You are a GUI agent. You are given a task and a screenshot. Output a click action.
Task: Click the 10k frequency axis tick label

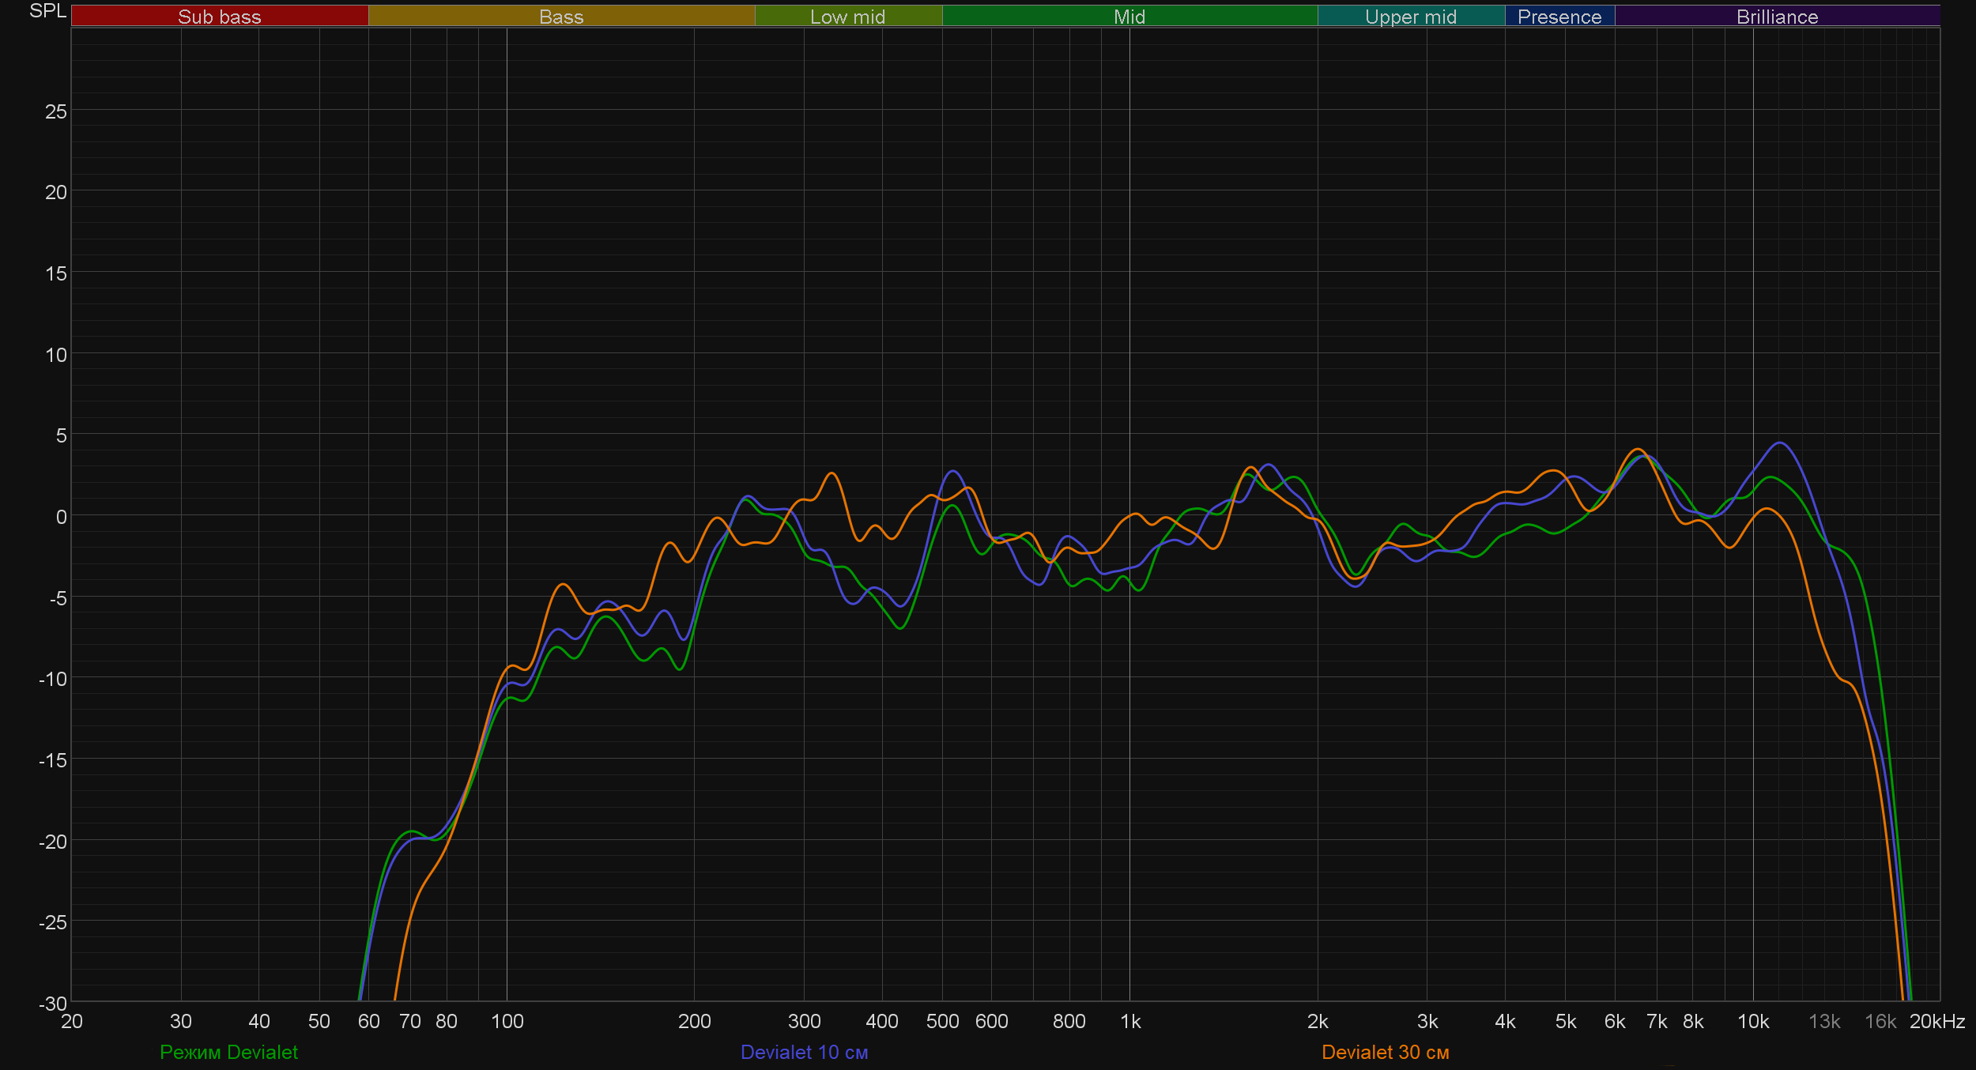tap(1752, 1022)
